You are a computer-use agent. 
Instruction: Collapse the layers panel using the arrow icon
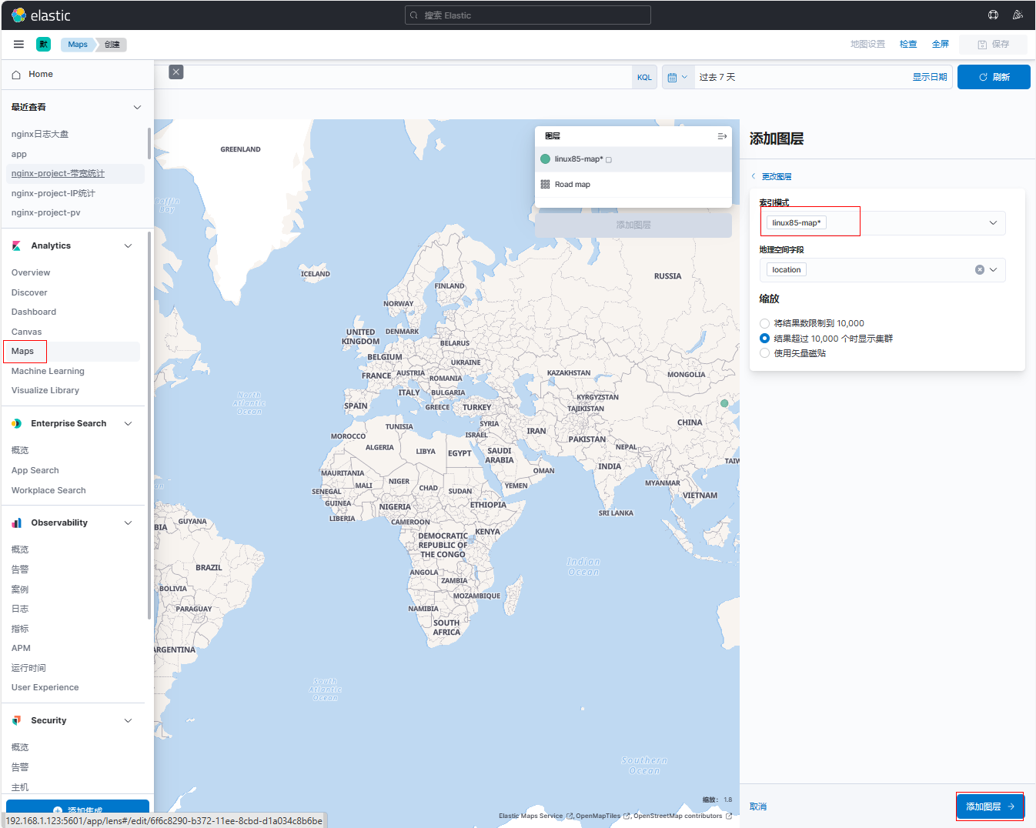721,136
